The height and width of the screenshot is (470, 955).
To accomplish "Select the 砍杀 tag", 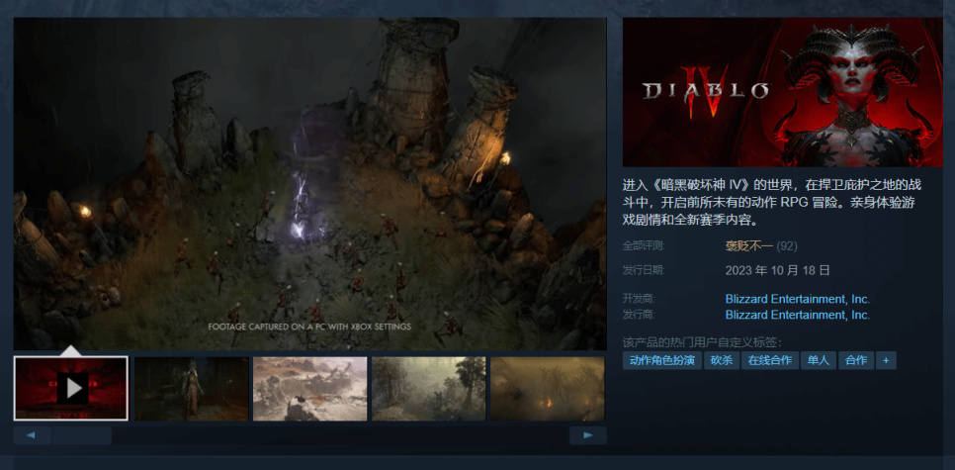I will point(721,360).
